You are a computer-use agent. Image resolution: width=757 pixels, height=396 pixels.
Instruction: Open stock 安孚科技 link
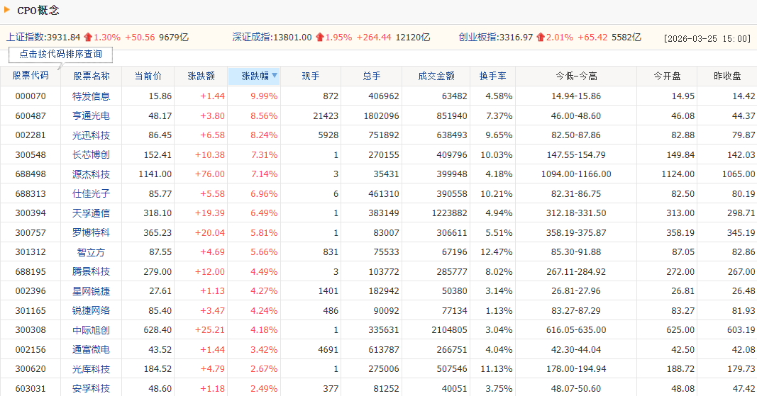point(92,388)
